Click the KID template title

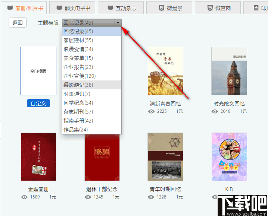pos(229,189)
